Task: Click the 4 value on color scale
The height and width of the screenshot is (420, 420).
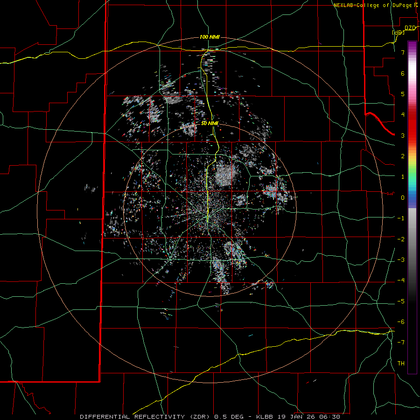Action: (x=403, y=115)
